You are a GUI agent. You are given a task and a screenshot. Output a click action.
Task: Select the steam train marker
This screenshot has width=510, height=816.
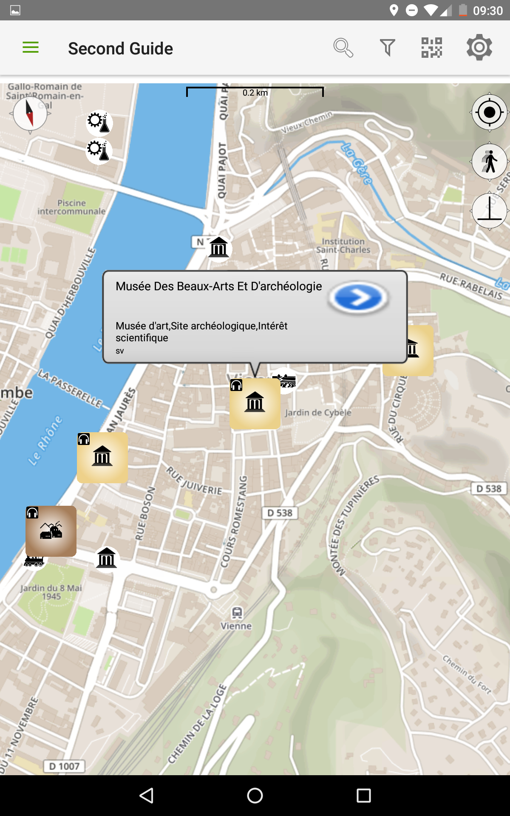coord(34,562)
